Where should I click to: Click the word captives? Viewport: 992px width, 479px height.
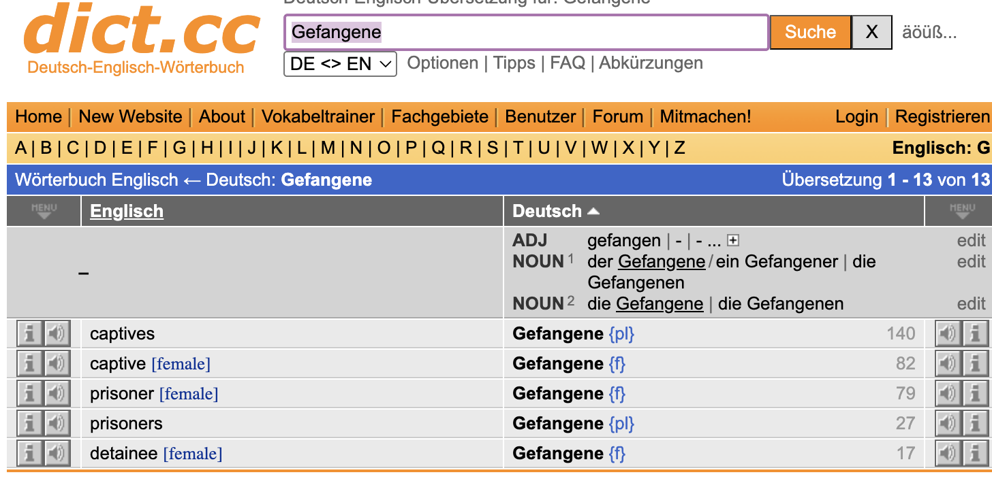click(122, 334)
